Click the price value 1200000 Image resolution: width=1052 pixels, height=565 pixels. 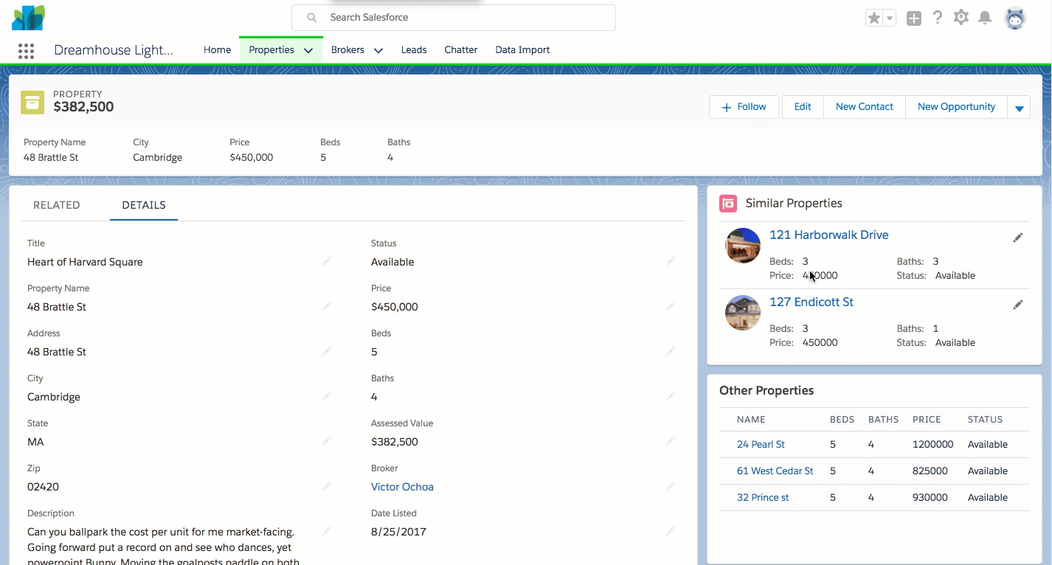tap(933, 444)
